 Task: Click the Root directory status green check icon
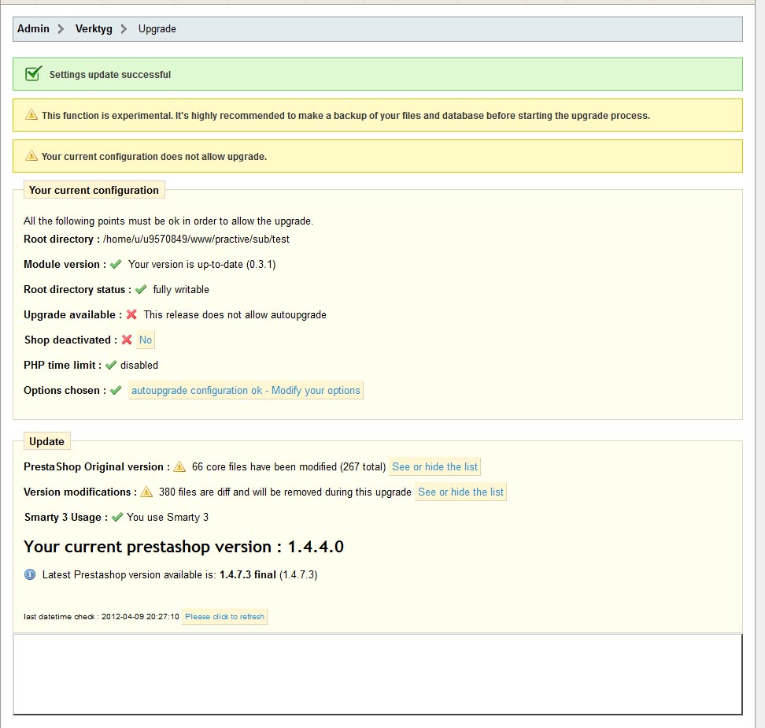tap(141, 289)
